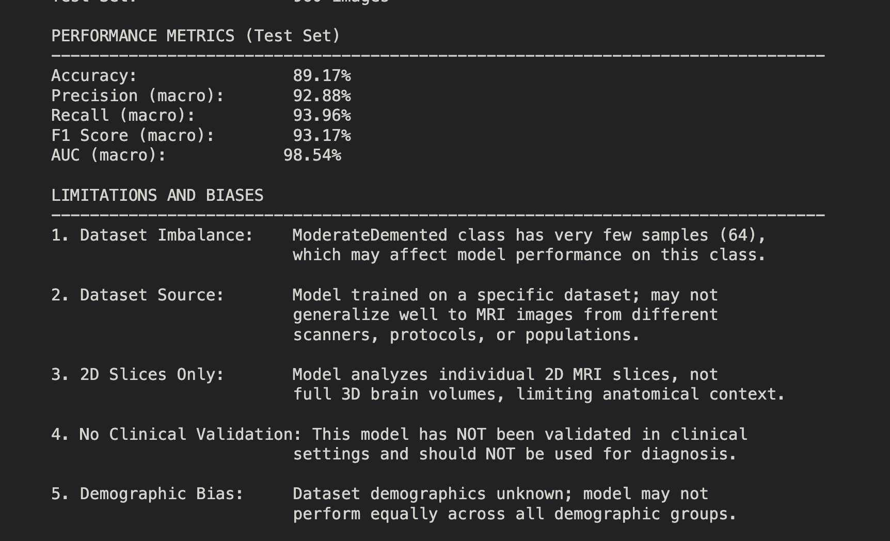The image size is (890, 541).
Task: Click the 'should NOT be used for diagnosis' line
Action: tap(577, 454)
